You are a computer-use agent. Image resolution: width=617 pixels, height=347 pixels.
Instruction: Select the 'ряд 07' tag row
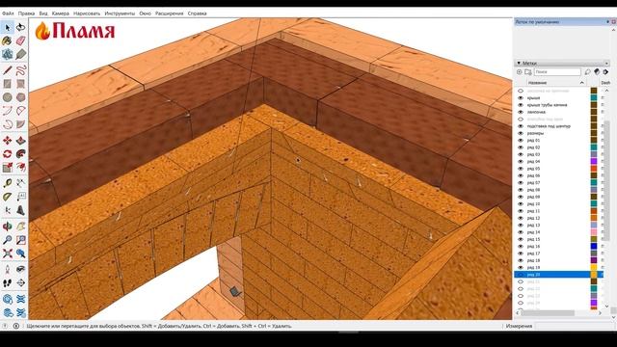pyautogui.click(x=559, y=183)
